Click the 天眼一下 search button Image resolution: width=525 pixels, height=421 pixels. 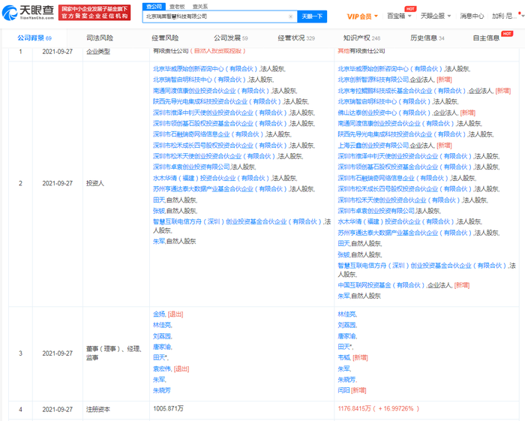[x=310, y=16]
